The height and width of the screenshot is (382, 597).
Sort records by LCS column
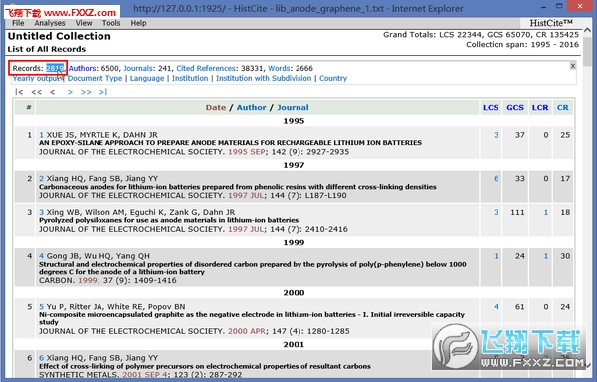coord(491,108)
